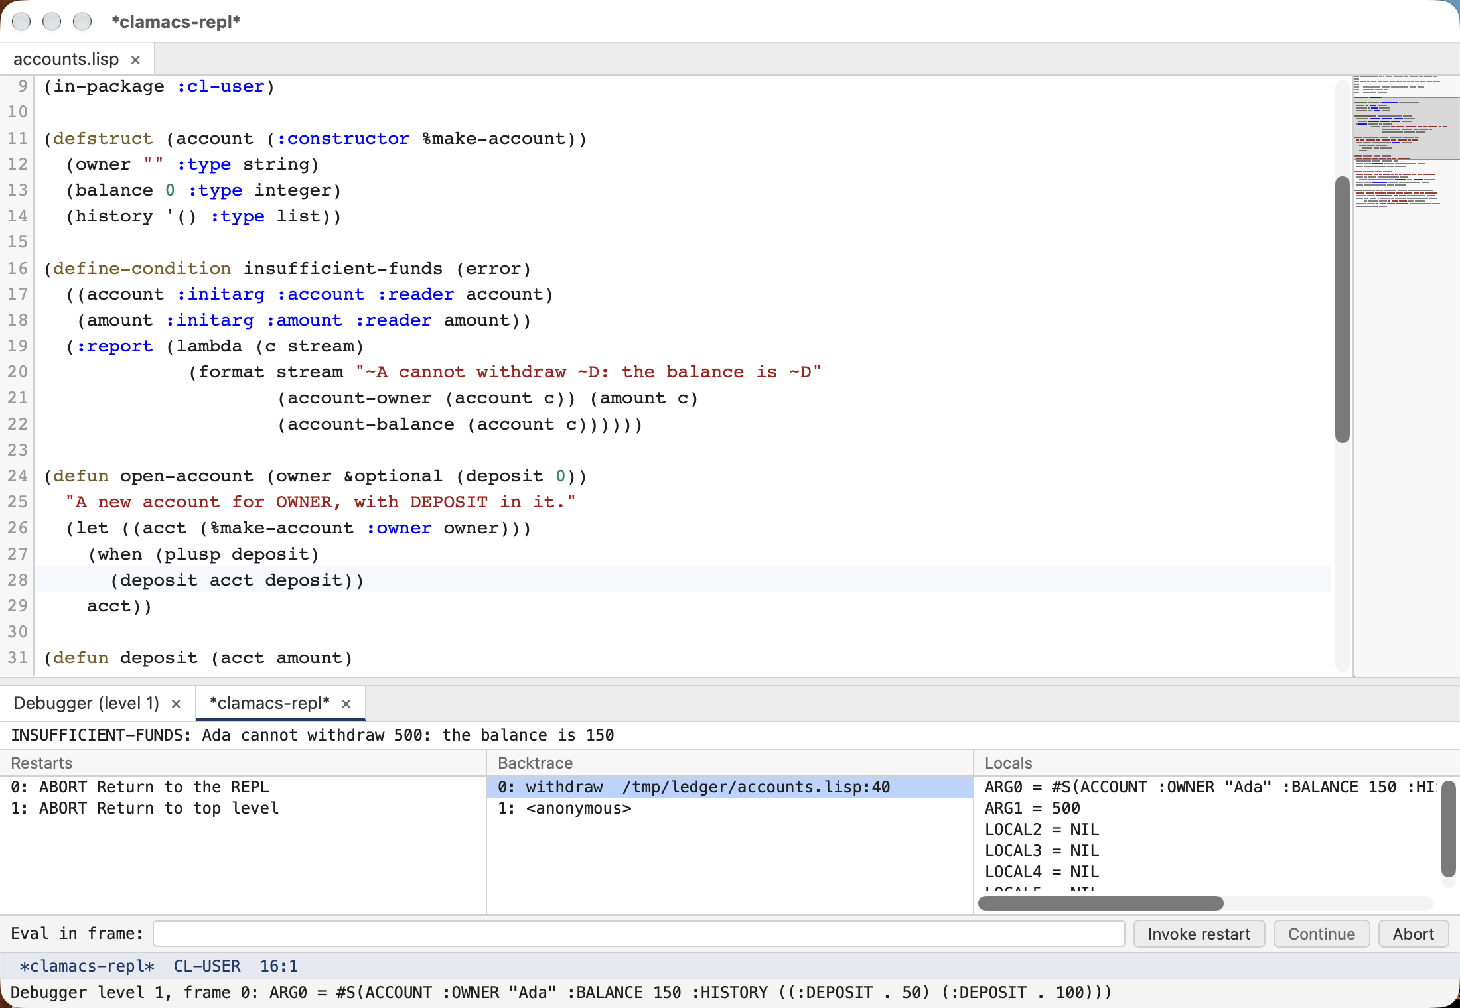1460x1008 pixels.
Task: Click the Invoke restart button
Action: [1199, 934]
